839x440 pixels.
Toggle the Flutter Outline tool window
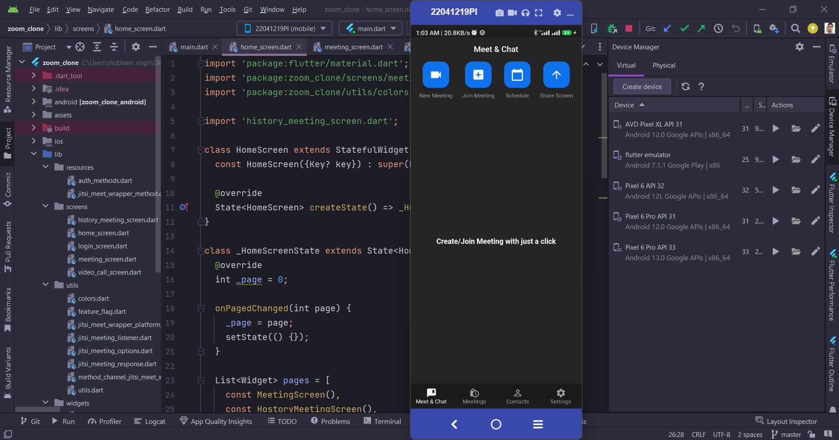point(832,364)
